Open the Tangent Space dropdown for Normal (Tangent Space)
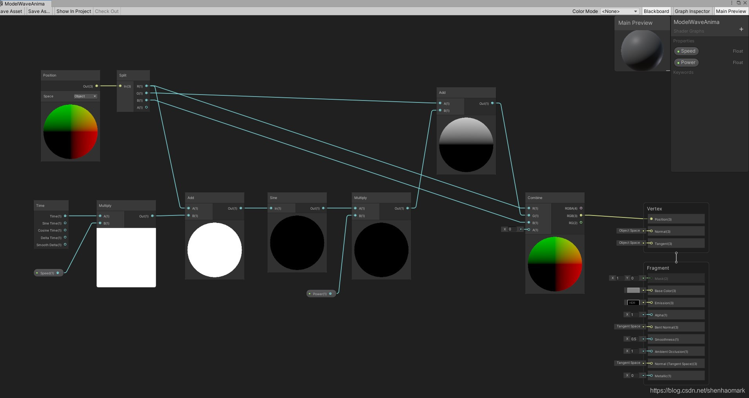Screen dimensions: 749x398 tap(628, 363)
